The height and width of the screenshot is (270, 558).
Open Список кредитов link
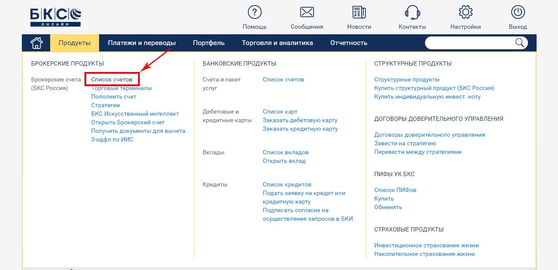287,184
